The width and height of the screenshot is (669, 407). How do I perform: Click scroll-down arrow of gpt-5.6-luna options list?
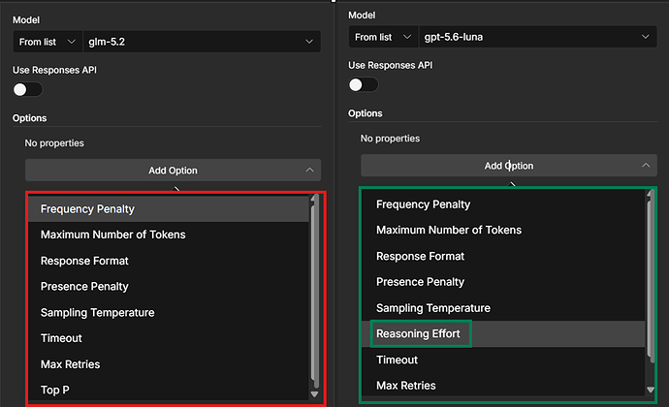click(651, 390)
